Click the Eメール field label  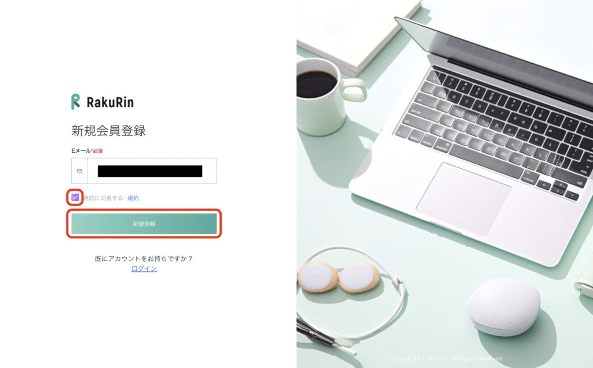(x=81, y=151)
